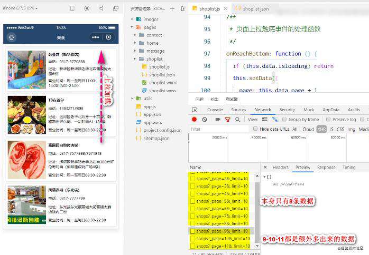Viewport: 369px width, 255px height.
Task: Expand the utils folder
Action: point(132,99)
